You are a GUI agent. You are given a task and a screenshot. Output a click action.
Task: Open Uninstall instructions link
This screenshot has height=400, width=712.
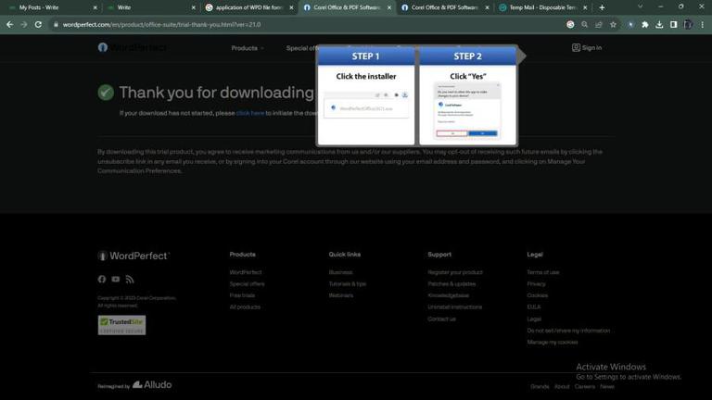(x=454, y=307)
